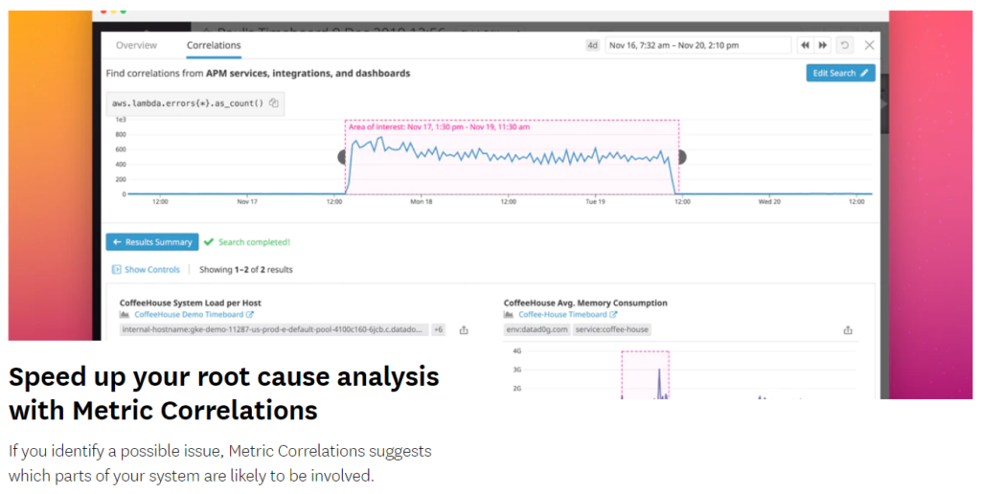Click the service:coffee-house tag
The width and height of the screenshot is (981, 494).
coord(611,329)
